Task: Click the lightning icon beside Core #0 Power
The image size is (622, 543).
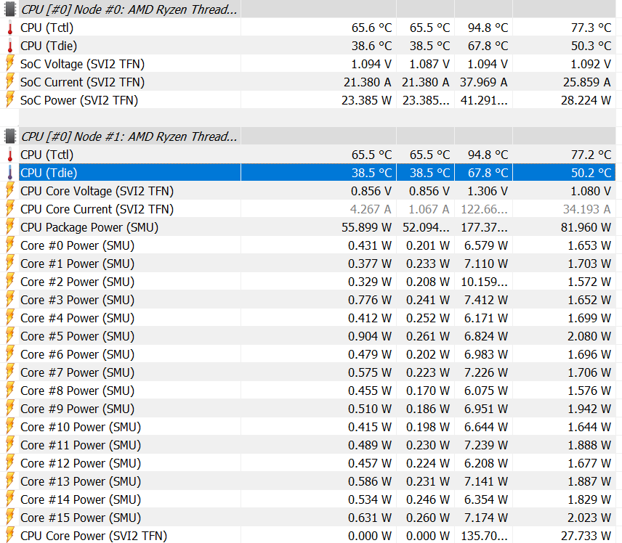Action: pos(10,245)
